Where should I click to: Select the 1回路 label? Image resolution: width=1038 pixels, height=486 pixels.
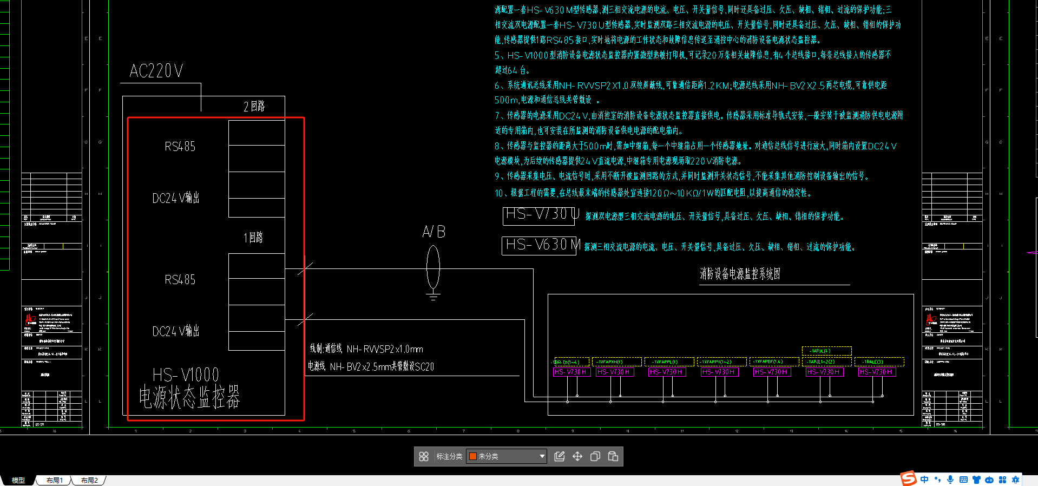click(x=253, y=238)
